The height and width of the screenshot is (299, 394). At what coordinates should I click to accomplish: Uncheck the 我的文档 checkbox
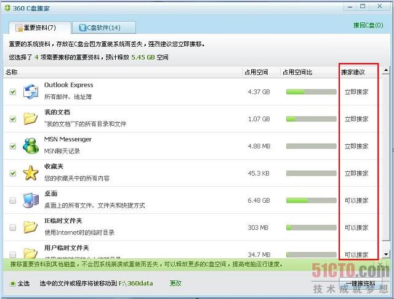coord(12,119)
